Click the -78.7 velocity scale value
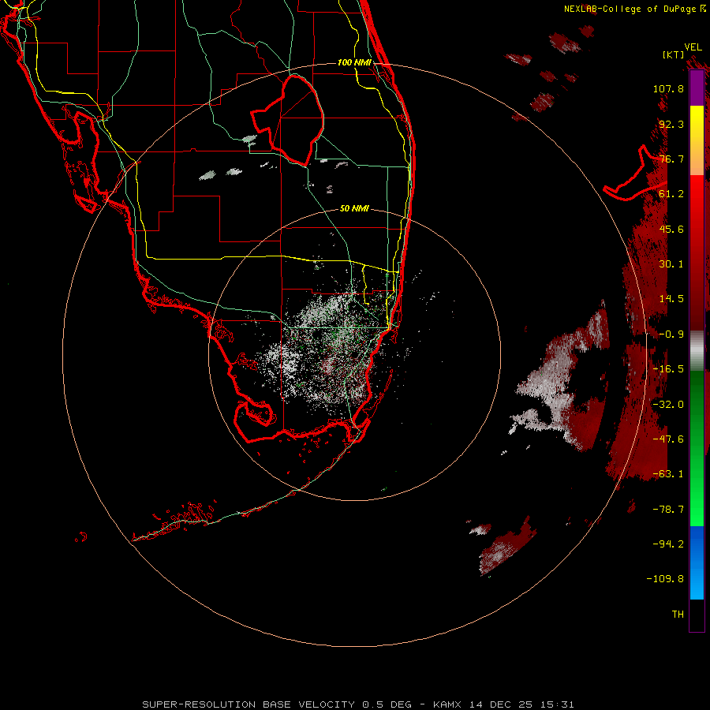This screenshot has width=710, height=710. pyautogui.click(x=668, y=510)
